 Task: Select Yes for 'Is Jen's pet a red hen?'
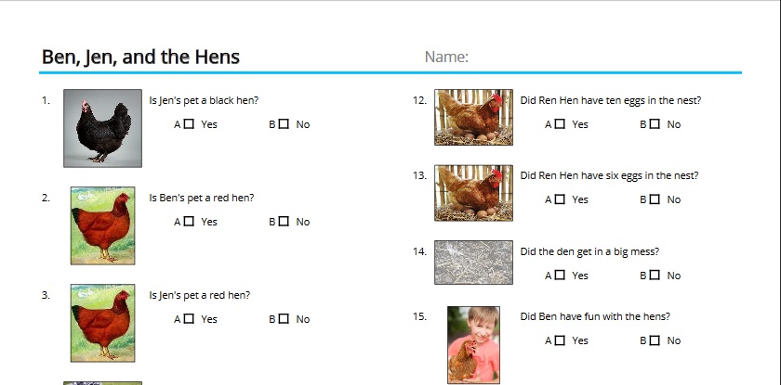pos(190,319)
